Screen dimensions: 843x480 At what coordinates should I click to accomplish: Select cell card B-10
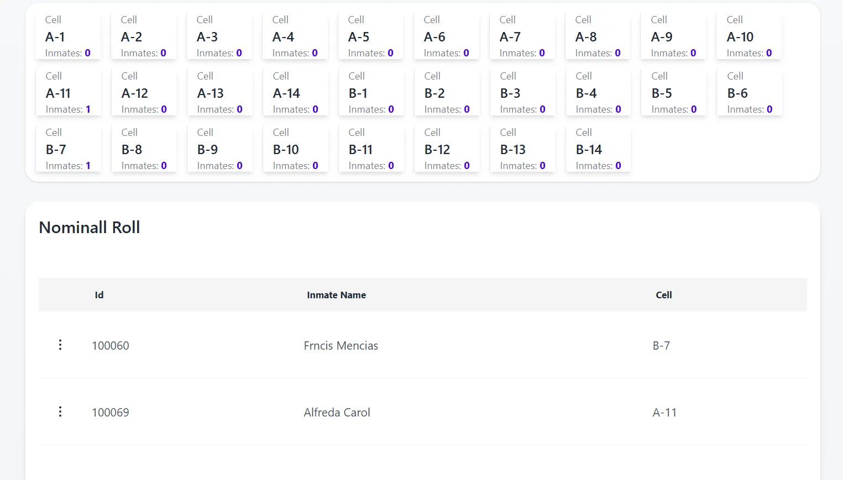[x=295, y=149]
